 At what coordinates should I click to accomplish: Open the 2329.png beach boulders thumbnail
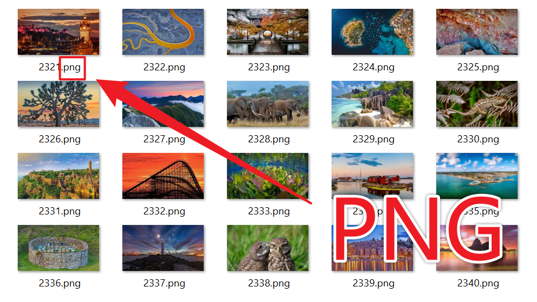372,104
